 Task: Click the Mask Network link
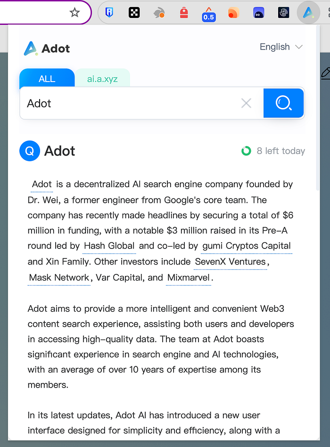click(x=59, y=278)
